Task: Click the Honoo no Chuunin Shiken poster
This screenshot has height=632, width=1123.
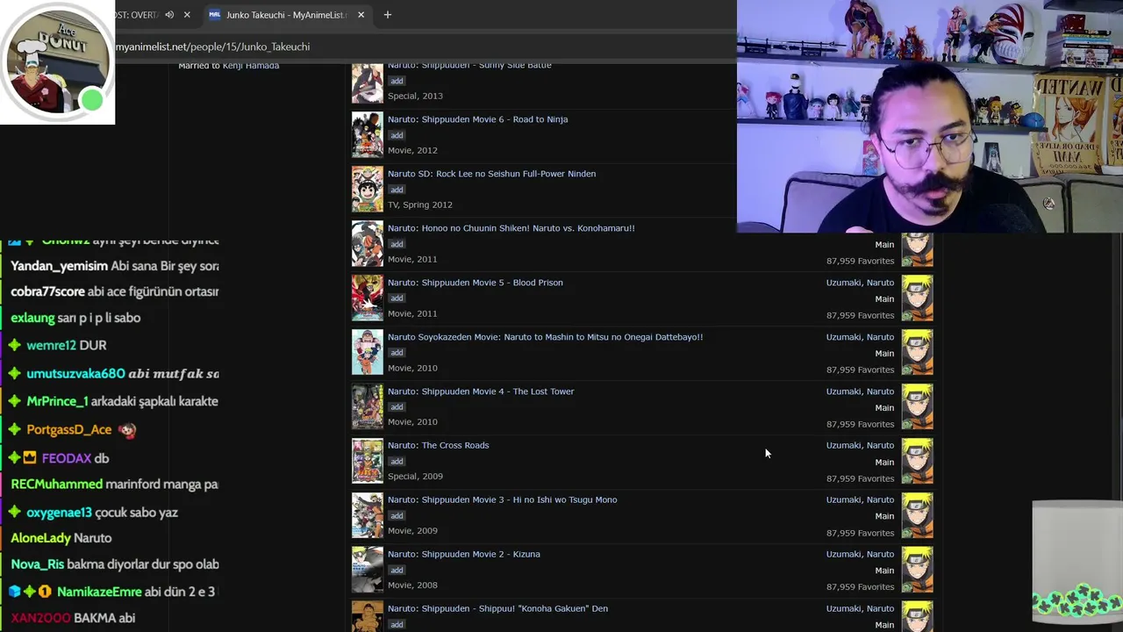Action: click(368, 243)
